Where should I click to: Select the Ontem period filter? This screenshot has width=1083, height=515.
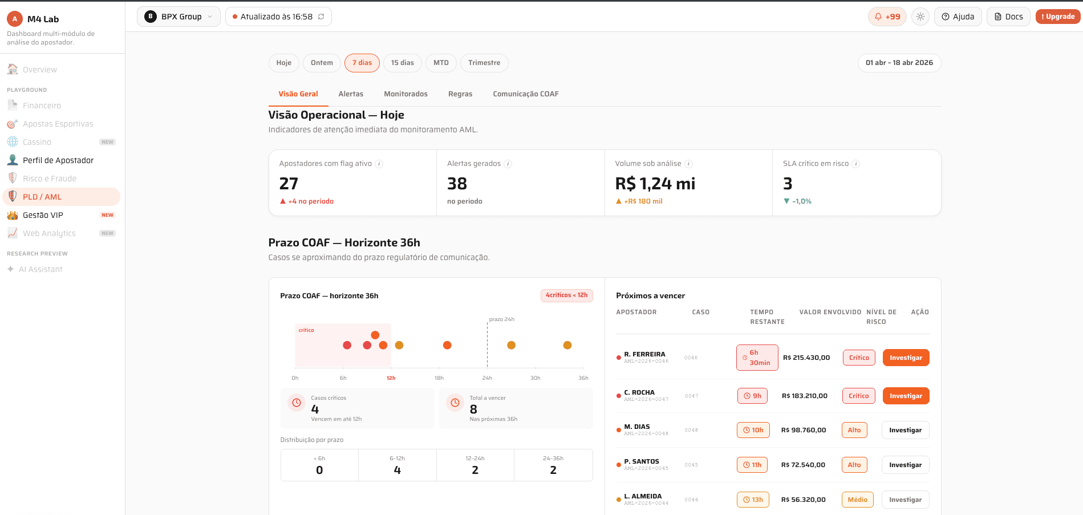[x=322, y=63]
